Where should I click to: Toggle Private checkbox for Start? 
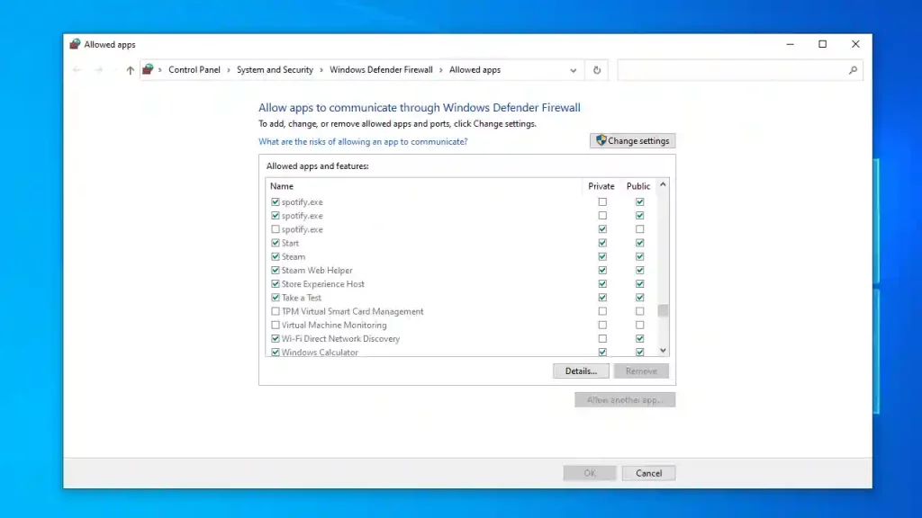602,243
